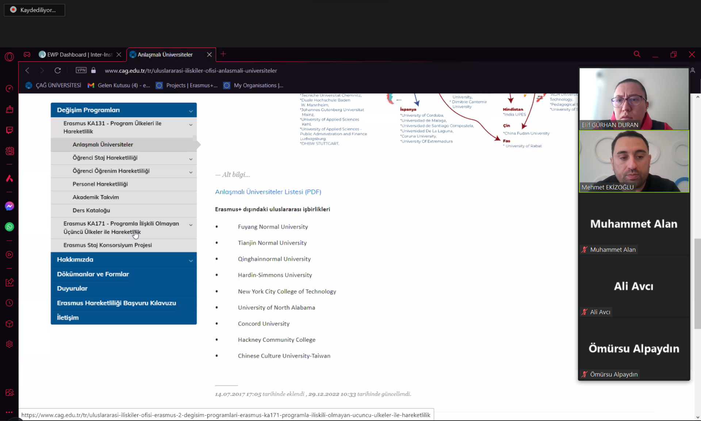Expand Erasmus KA171 submenu chevron
Screen dimensions: 701x421
coord(191,225)
